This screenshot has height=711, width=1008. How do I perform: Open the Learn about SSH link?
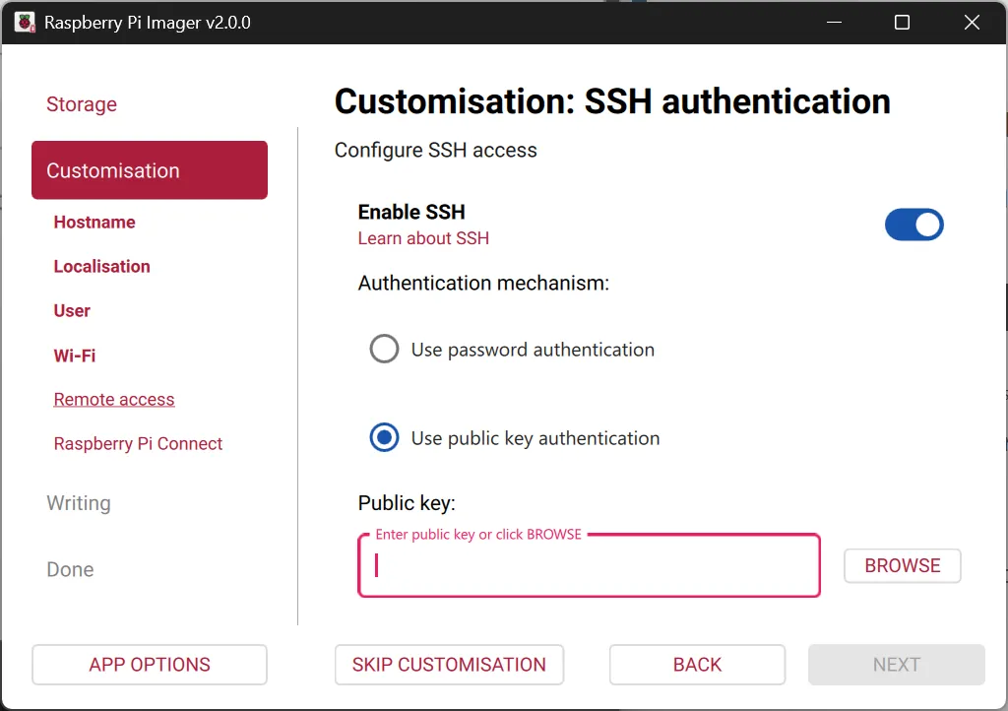(423, 238)
